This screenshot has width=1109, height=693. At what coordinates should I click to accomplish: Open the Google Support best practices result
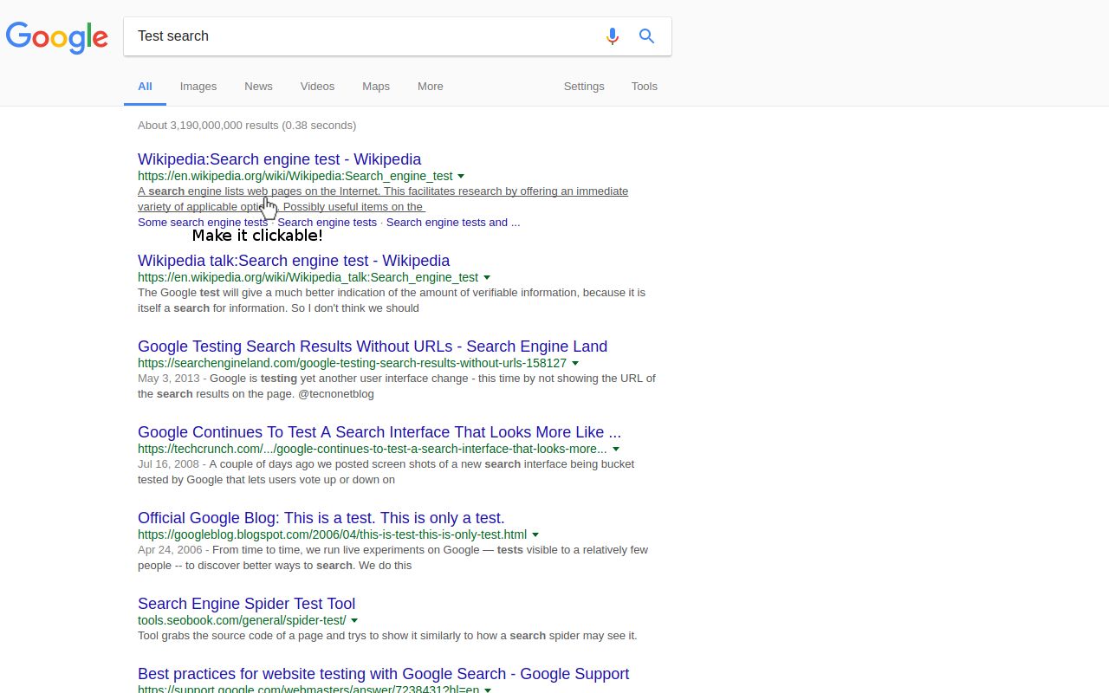383,673
